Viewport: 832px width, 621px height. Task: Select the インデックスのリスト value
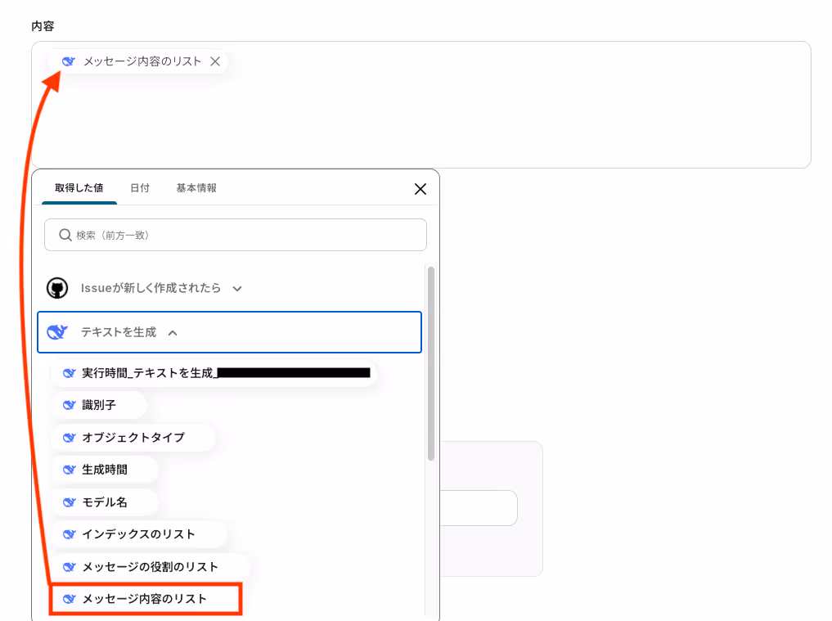tap(138, 534)
